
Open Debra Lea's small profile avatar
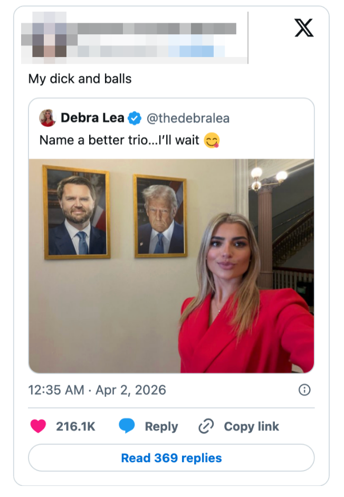click(47, 118)
